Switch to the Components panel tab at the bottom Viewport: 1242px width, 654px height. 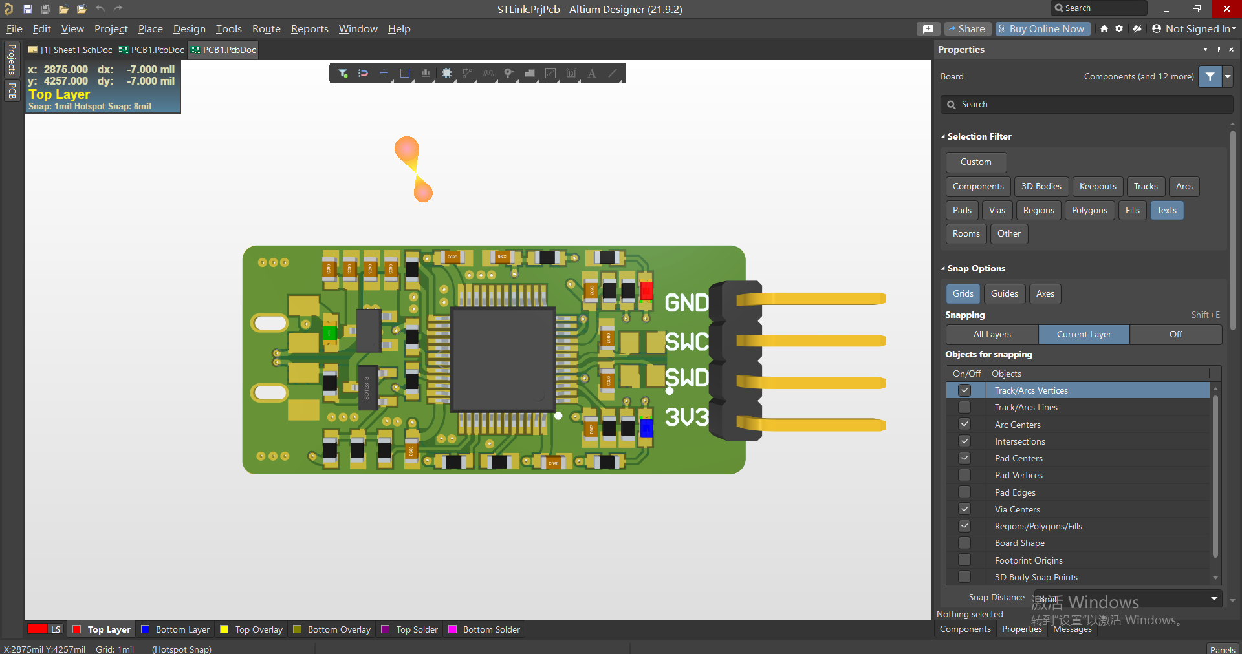pos(965,629)
